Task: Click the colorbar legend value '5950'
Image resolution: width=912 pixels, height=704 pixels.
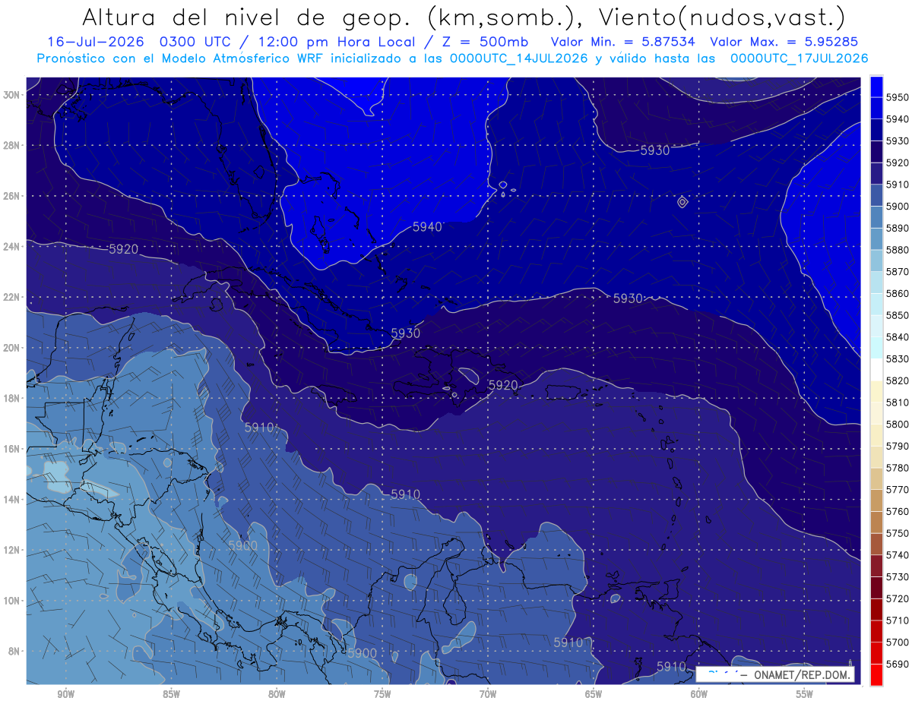Action: point(898,97)
